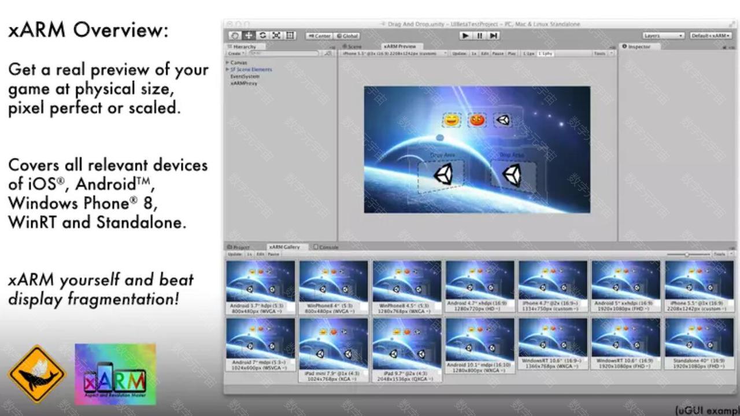
Task: Toggle Pause in the xARM Gallery toolbar
Action: click(274, 254)
